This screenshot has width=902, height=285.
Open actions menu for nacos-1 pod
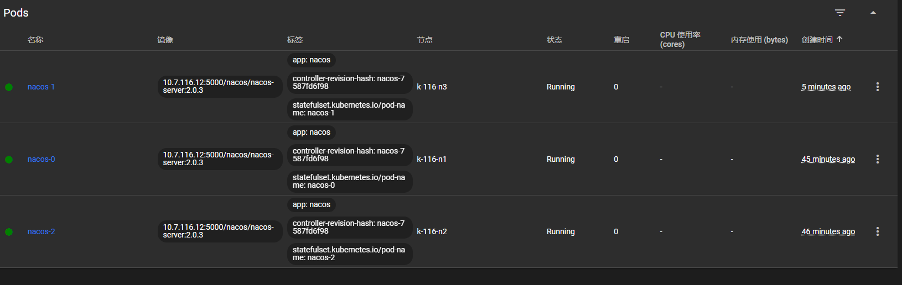point(878,87)
